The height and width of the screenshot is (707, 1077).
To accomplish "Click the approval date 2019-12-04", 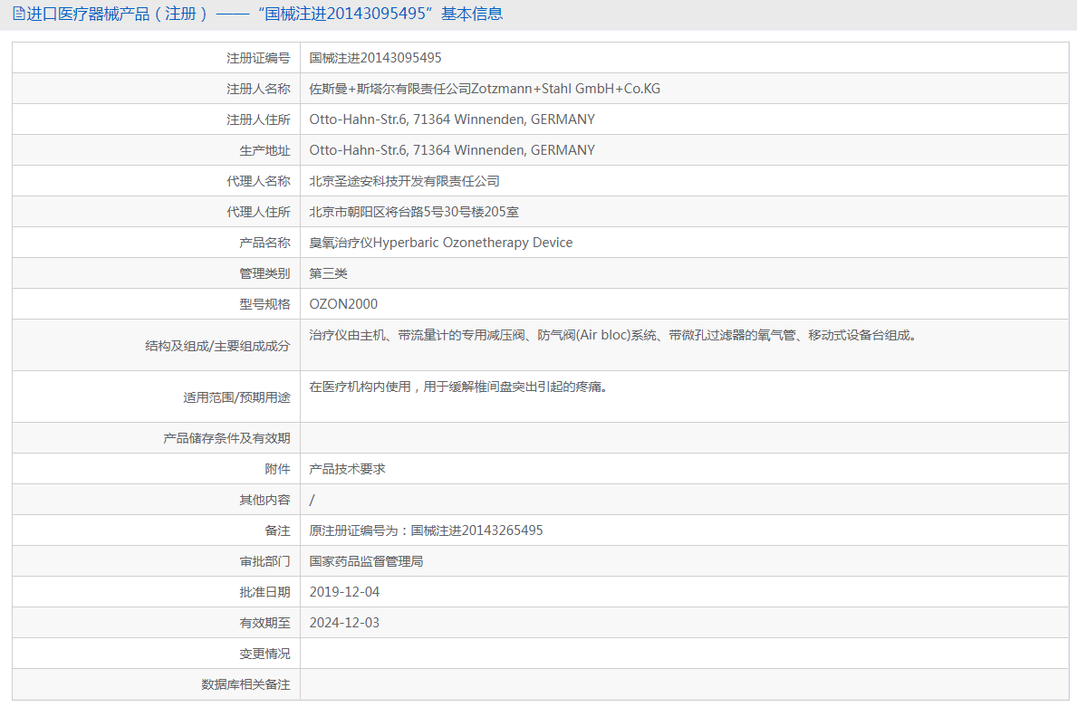I will tap(343, 591).
